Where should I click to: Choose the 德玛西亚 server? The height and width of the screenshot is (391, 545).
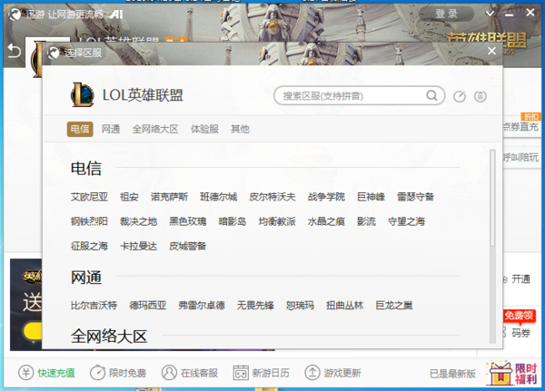pos(148,306)
